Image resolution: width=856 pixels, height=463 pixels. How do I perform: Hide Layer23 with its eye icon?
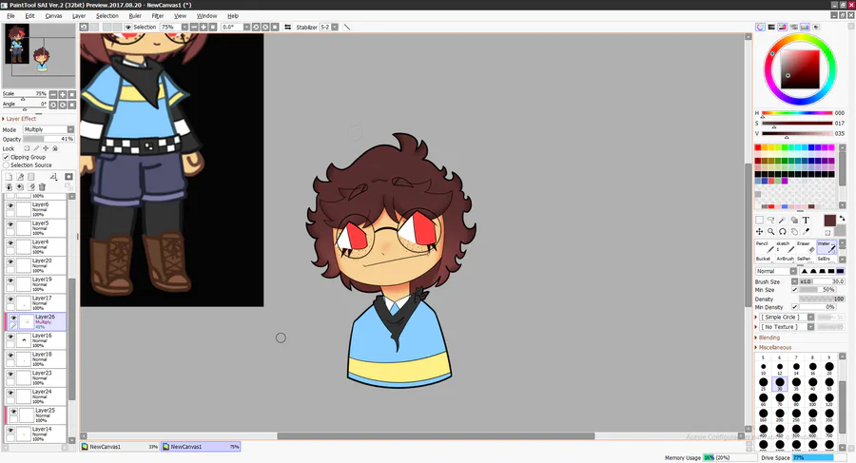(10, 375)
